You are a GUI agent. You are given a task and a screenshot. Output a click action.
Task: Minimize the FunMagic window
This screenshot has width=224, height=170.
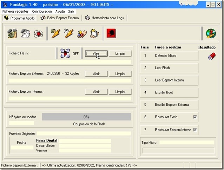click(x=208, y=5)
